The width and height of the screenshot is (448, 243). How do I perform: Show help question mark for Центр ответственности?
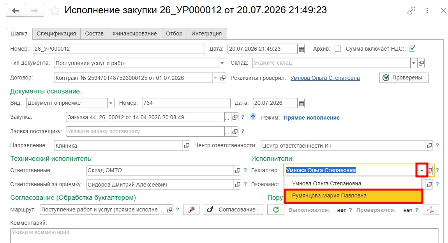(x=437, y=145)
